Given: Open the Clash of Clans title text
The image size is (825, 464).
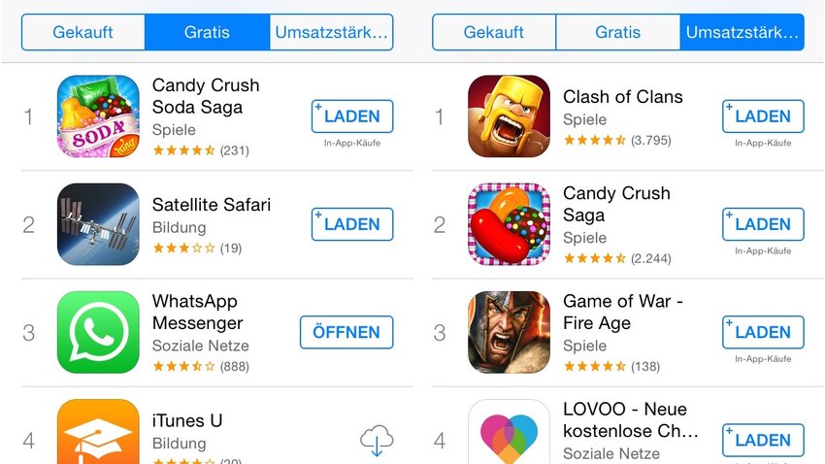Looking at the screenshot, I should coord(623,97).
